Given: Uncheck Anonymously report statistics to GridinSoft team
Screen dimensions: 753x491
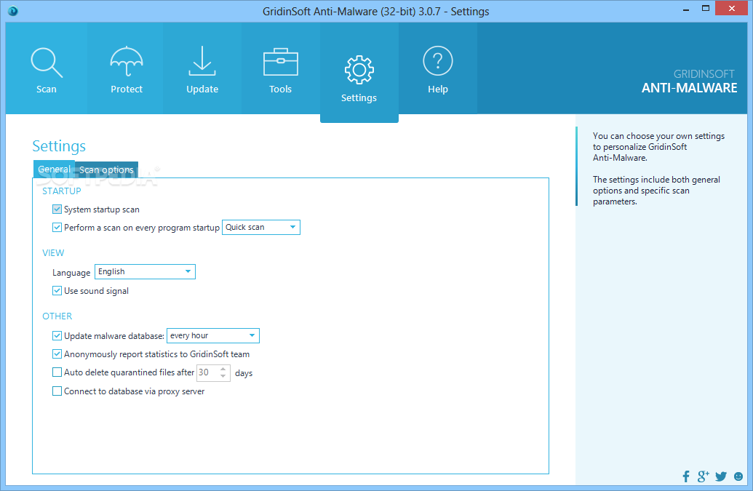Looking at the screenshot, I should 57,354.
